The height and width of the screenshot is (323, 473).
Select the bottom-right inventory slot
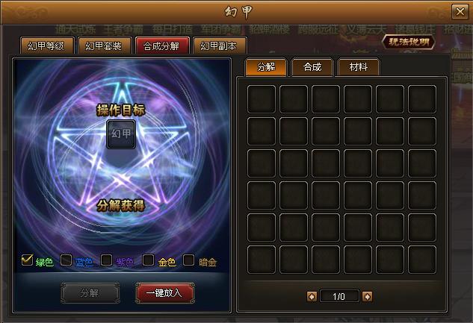(422, 260)
